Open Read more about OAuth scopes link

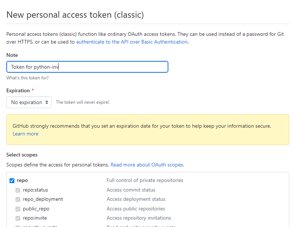147,165
